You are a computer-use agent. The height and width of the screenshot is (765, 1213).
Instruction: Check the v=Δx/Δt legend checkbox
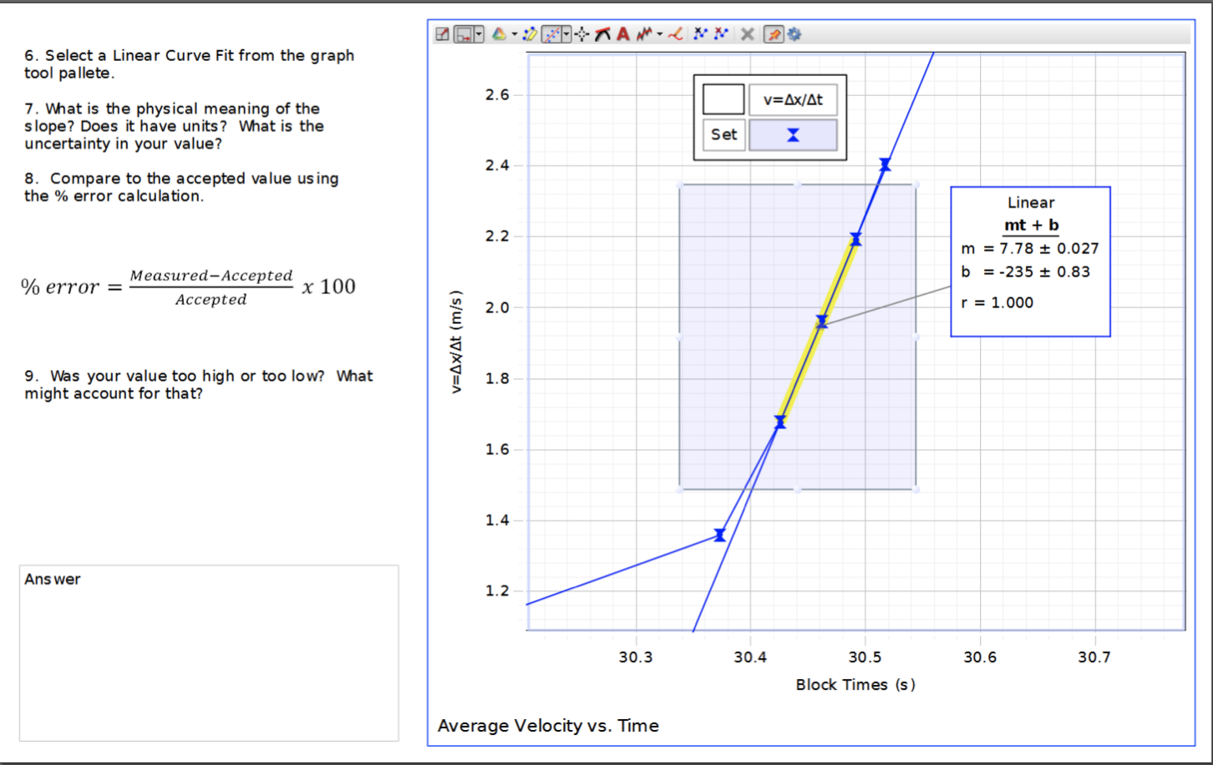pyautogui.click(x=723, y=98)
